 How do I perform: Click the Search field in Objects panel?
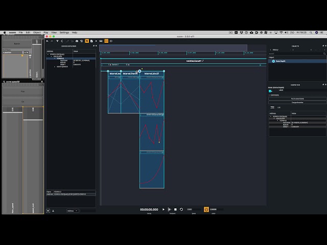click(x=296, y=54)
